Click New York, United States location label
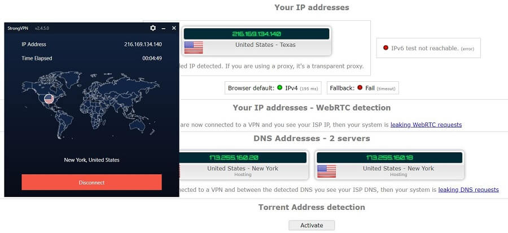 91,160
